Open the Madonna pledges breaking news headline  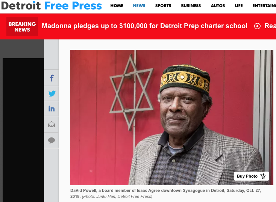click(144, 26)
